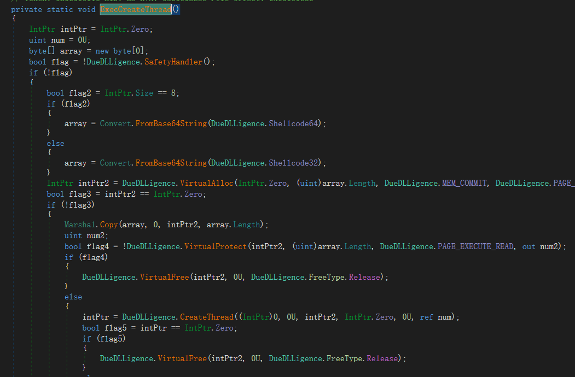Click VirtualFree inside the if (flag5) block
Screen dimensions: 575x377
tap(182, 358)
